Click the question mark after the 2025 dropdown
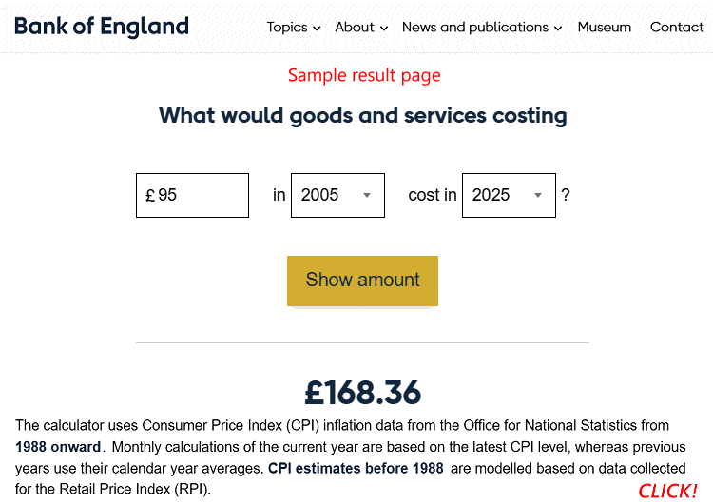 coord(566,195)
